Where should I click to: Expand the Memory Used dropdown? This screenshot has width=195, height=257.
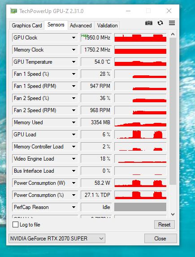tap(74, 122)
